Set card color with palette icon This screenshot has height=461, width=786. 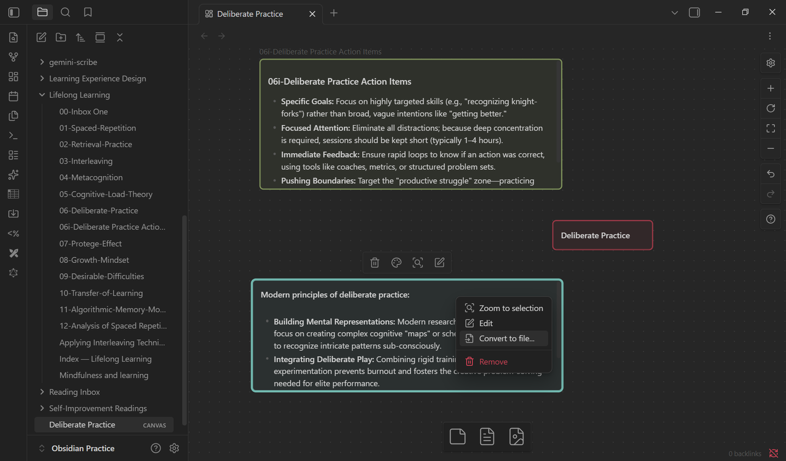397,263
